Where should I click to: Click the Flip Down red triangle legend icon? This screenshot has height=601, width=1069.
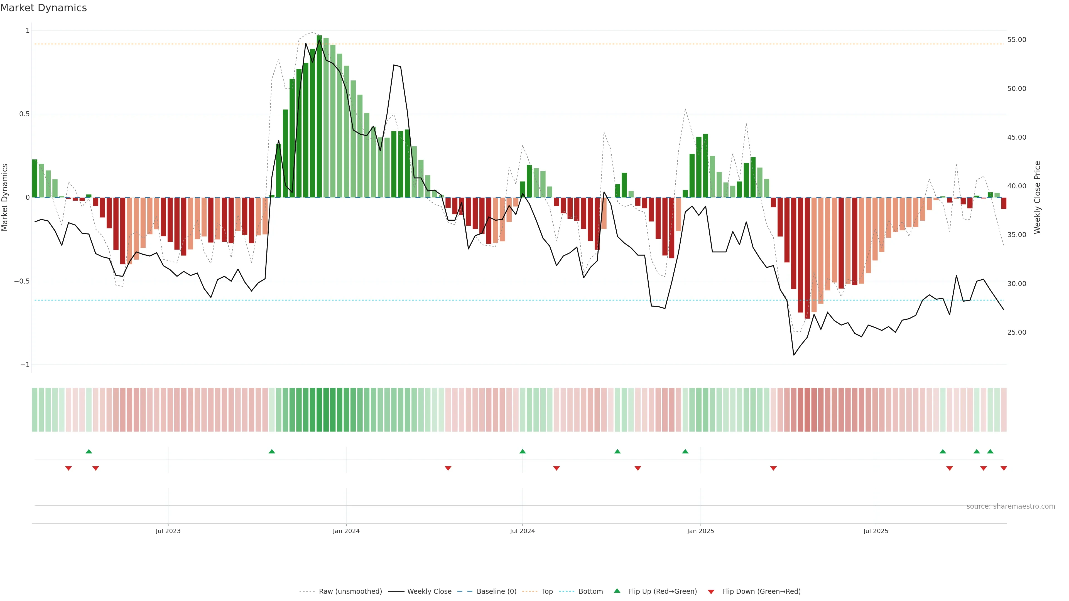711,592
